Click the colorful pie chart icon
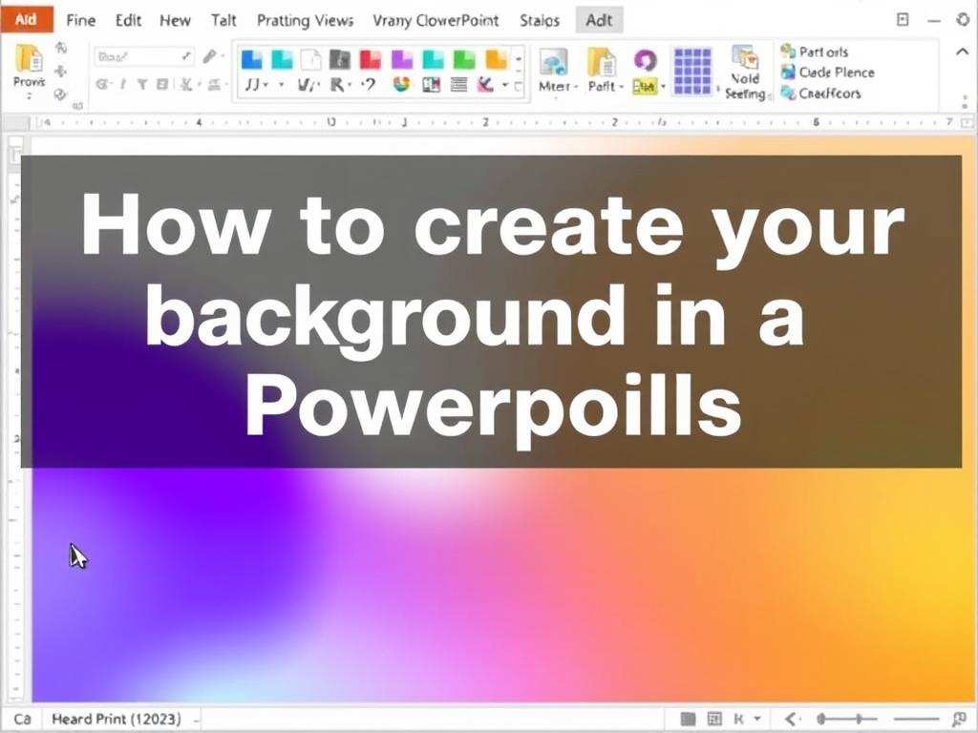978x733 pixels. 402,84
